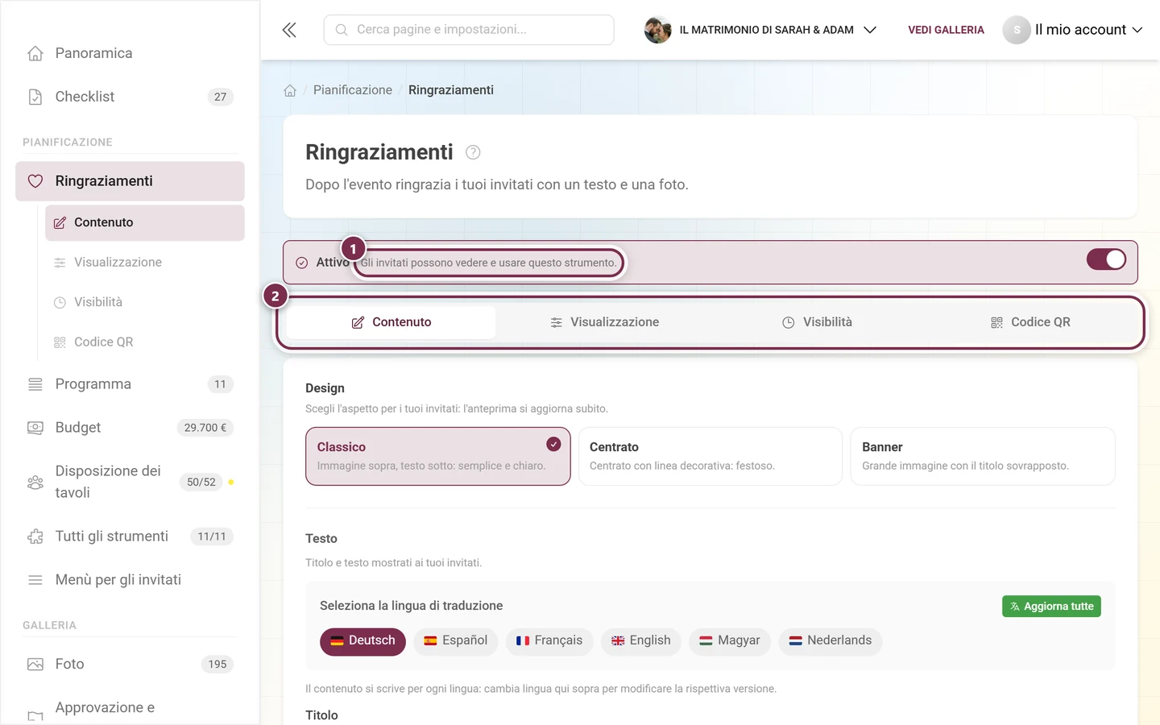
Task: Select the Centrato design card
Action: pyautogui.click(x=710, y=456)
